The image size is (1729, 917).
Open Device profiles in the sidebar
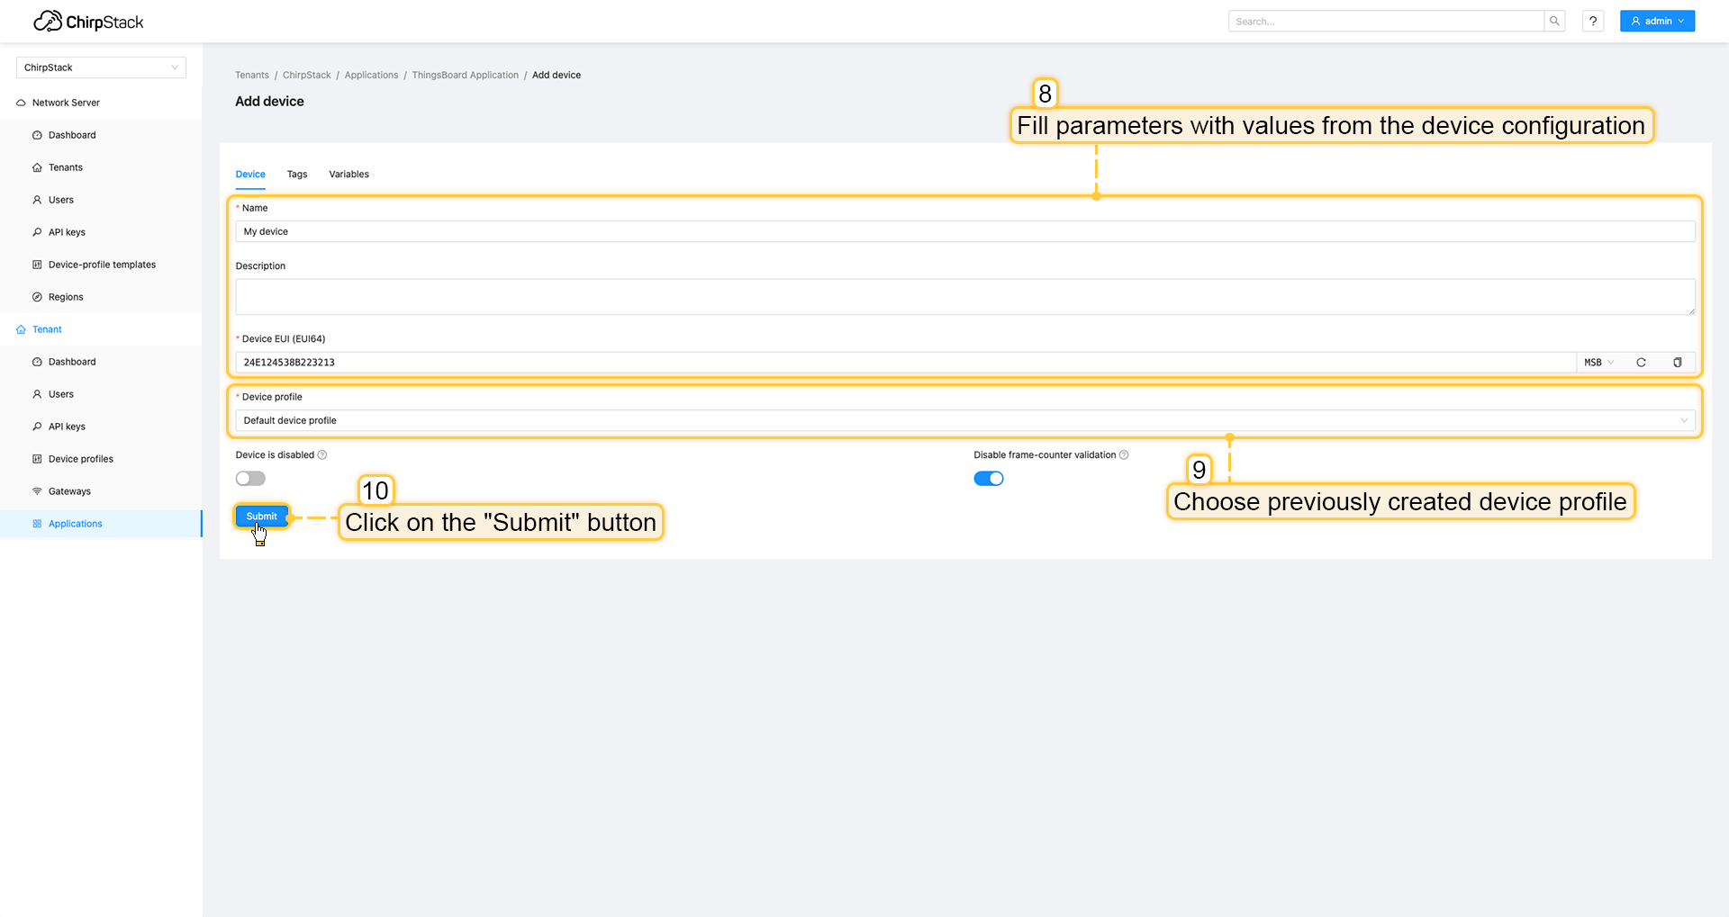(x=80, y=459)
